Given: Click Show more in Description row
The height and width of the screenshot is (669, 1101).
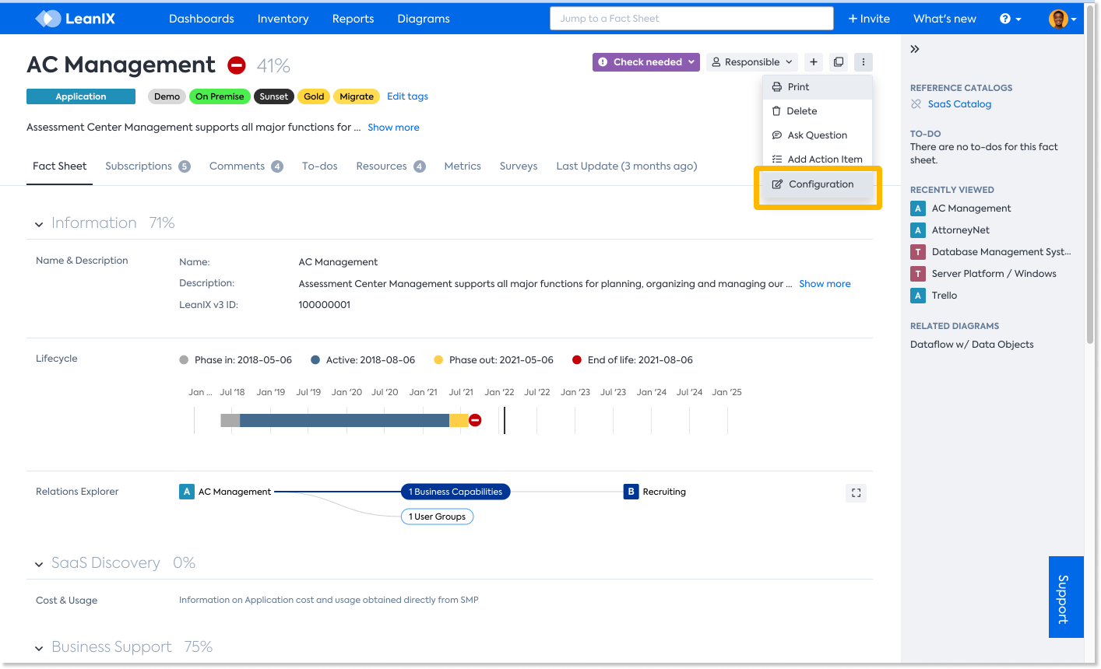Looking at the screenshot, I should tap(825, 284).
